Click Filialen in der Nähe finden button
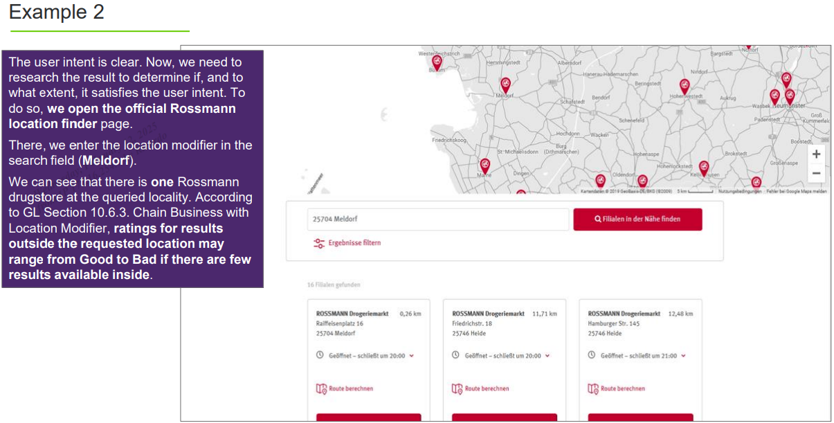 [637, 219]
